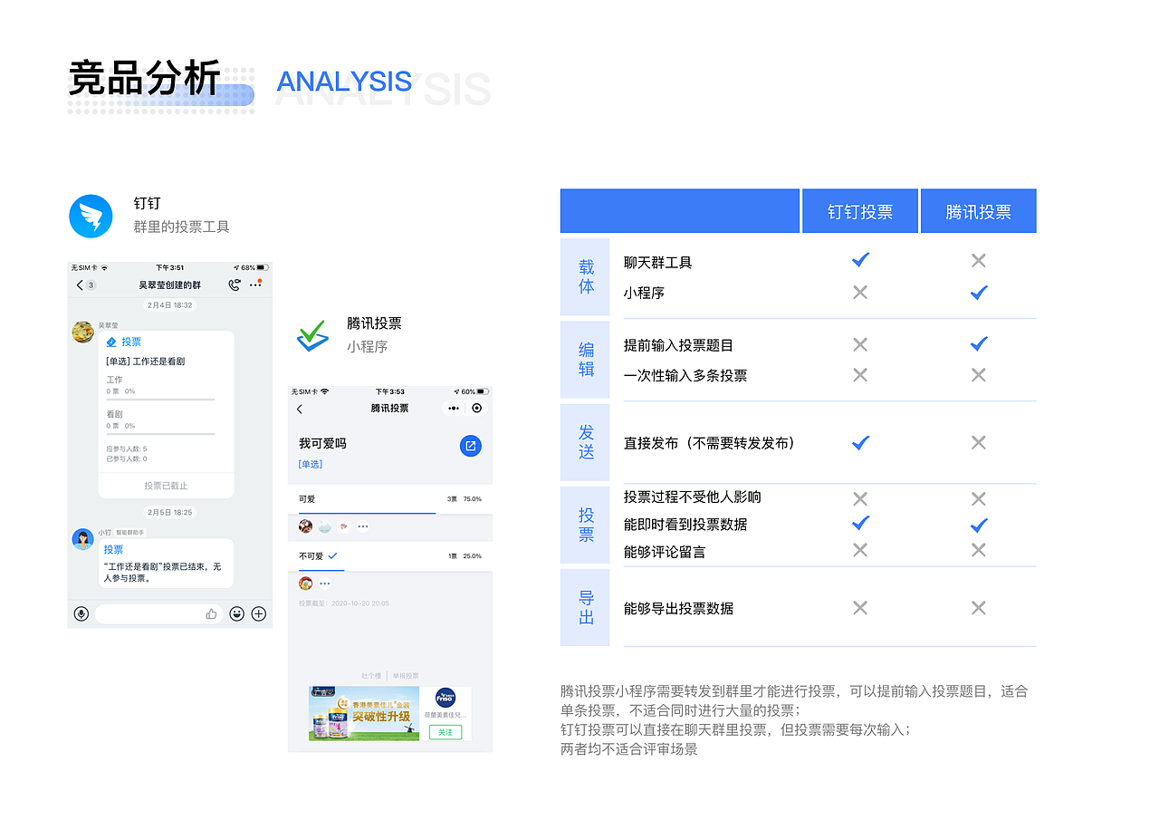The image size is (1159, 820).
Task: Tap the phone call icon in DingTalk header
Action: tap(235, 285)
